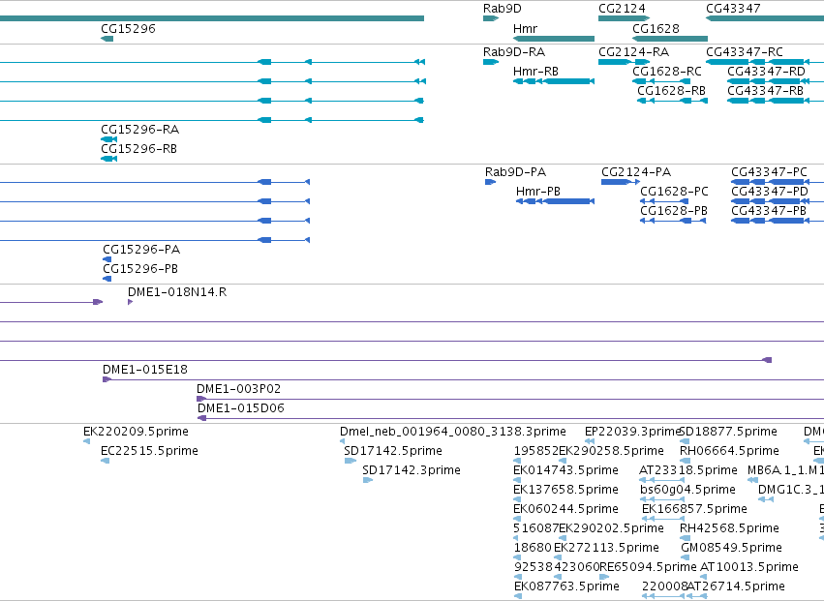
Task: Select the CG43347 gene label
Action: 733,9
